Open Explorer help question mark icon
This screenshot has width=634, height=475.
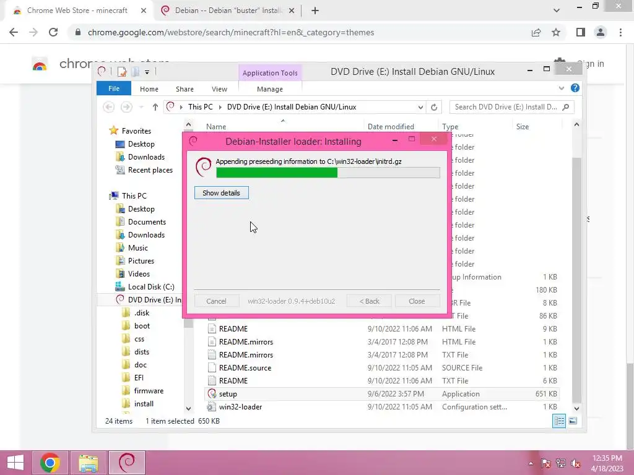[x=575, y=88]
